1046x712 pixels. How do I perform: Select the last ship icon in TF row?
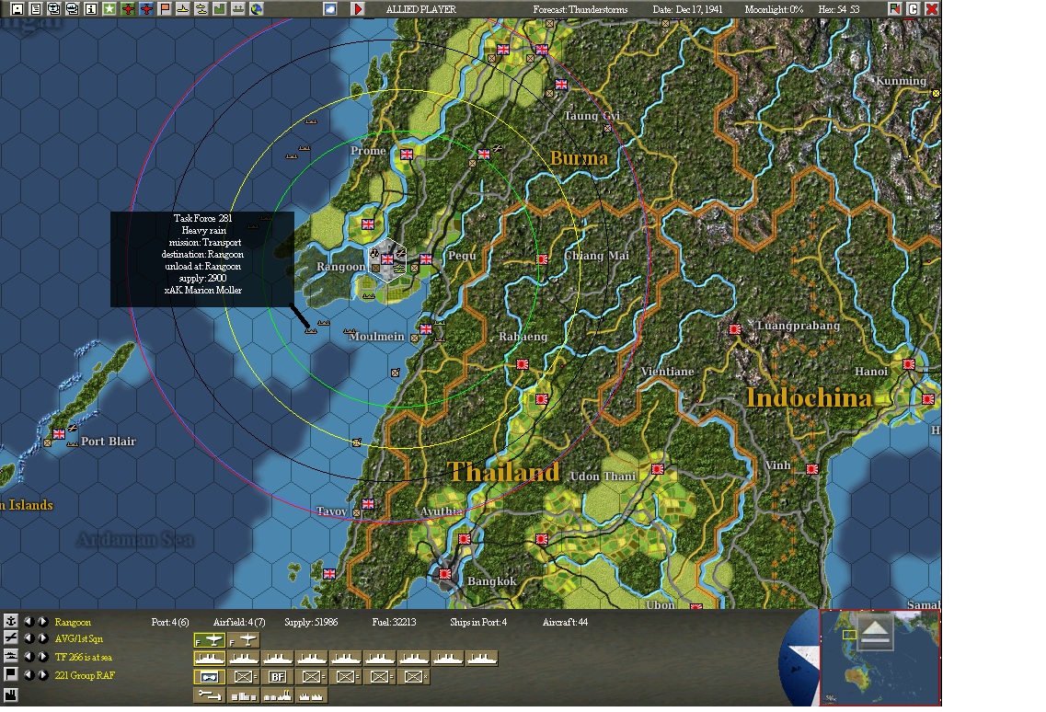point(481,659)
